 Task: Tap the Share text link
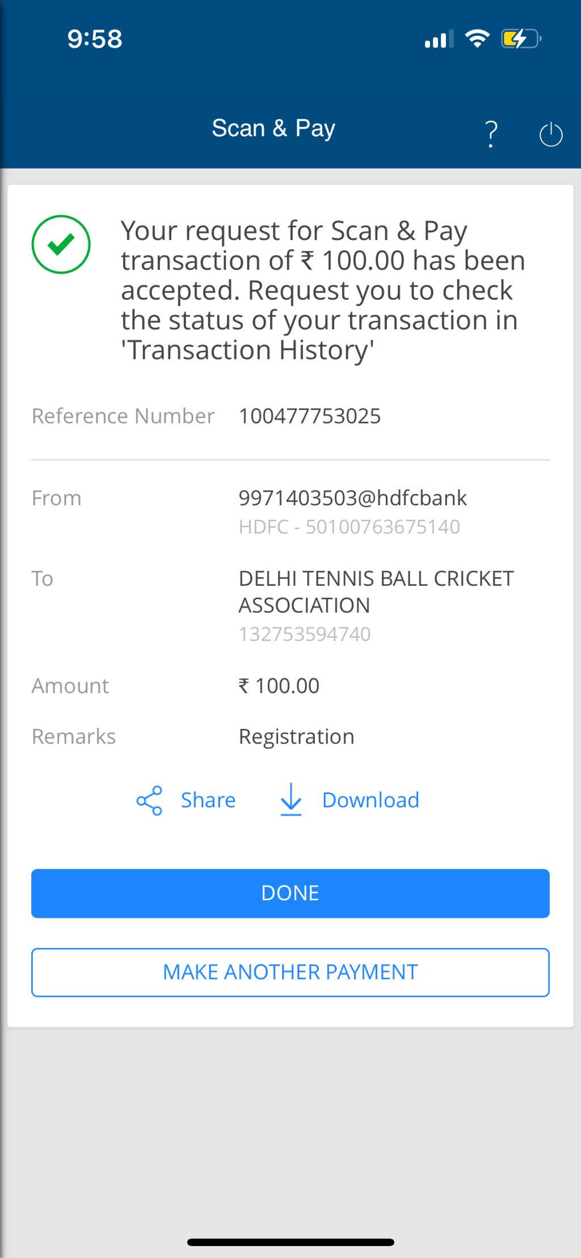(208, 800)
